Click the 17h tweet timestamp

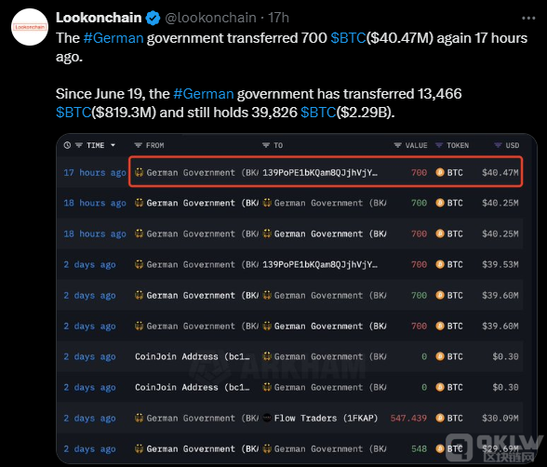click(x=278, y=18)
